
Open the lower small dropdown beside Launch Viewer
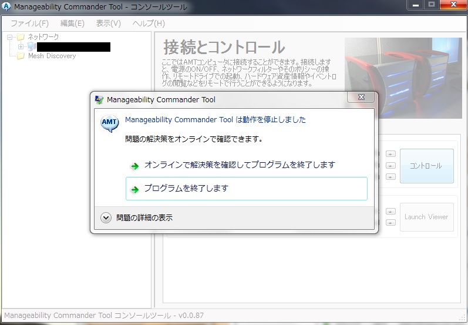[x=390, y=223]
